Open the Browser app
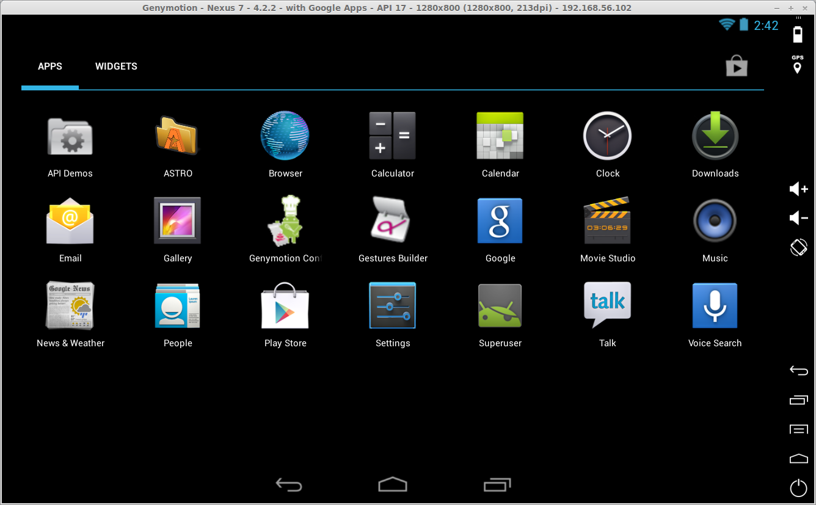The image size is (816, 505). pos(285,136)
